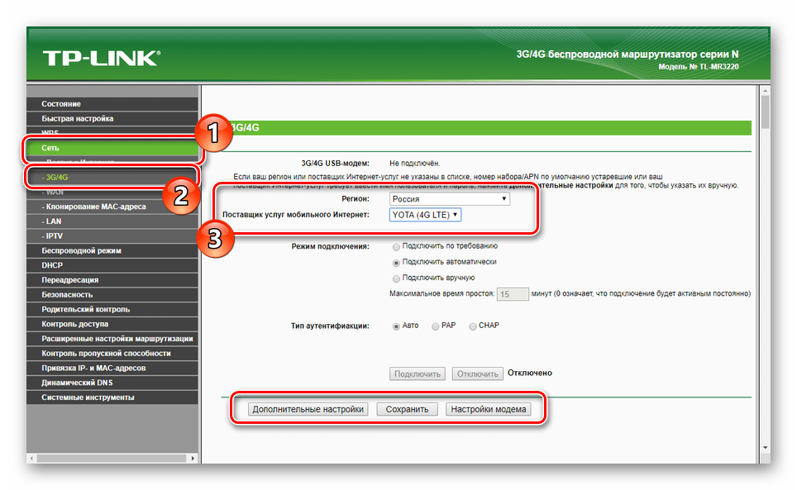The height and width of the screenshot is (490, 797).
Task: Click the vertical scrollbar thumb
Action: (765, 112)
